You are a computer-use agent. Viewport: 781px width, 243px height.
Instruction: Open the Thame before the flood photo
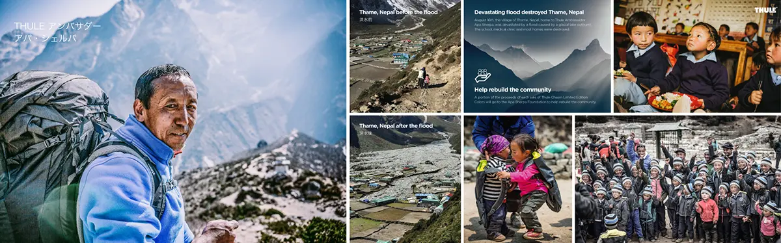[x=405, y=57]
